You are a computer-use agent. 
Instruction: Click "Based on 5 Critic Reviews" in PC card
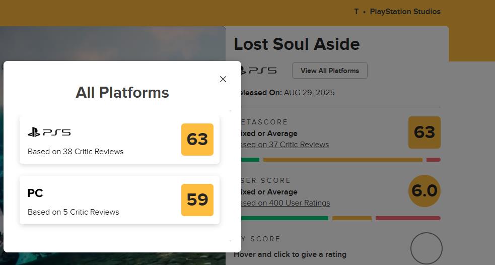point(74,212)
